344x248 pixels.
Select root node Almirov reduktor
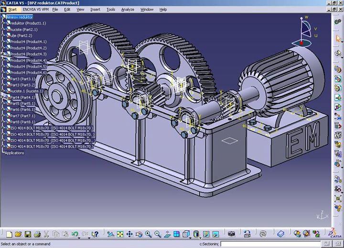pyautogui.click(x=20, y=17)
